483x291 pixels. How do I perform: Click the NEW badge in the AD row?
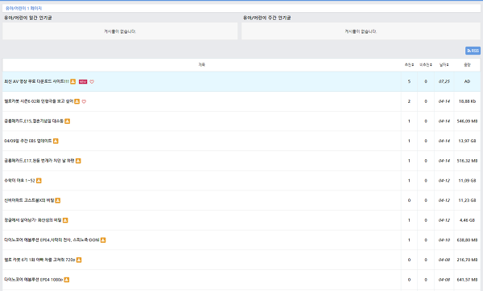coord(83,81)
